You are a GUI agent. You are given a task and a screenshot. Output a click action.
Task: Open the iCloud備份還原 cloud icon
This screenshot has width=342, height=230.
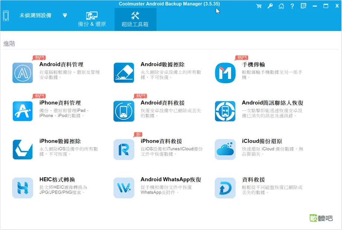(225, 149)
